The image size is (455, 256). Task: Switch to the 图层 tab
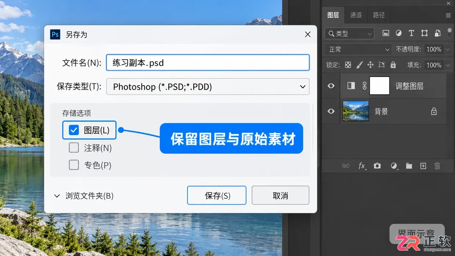pos(333,15)
